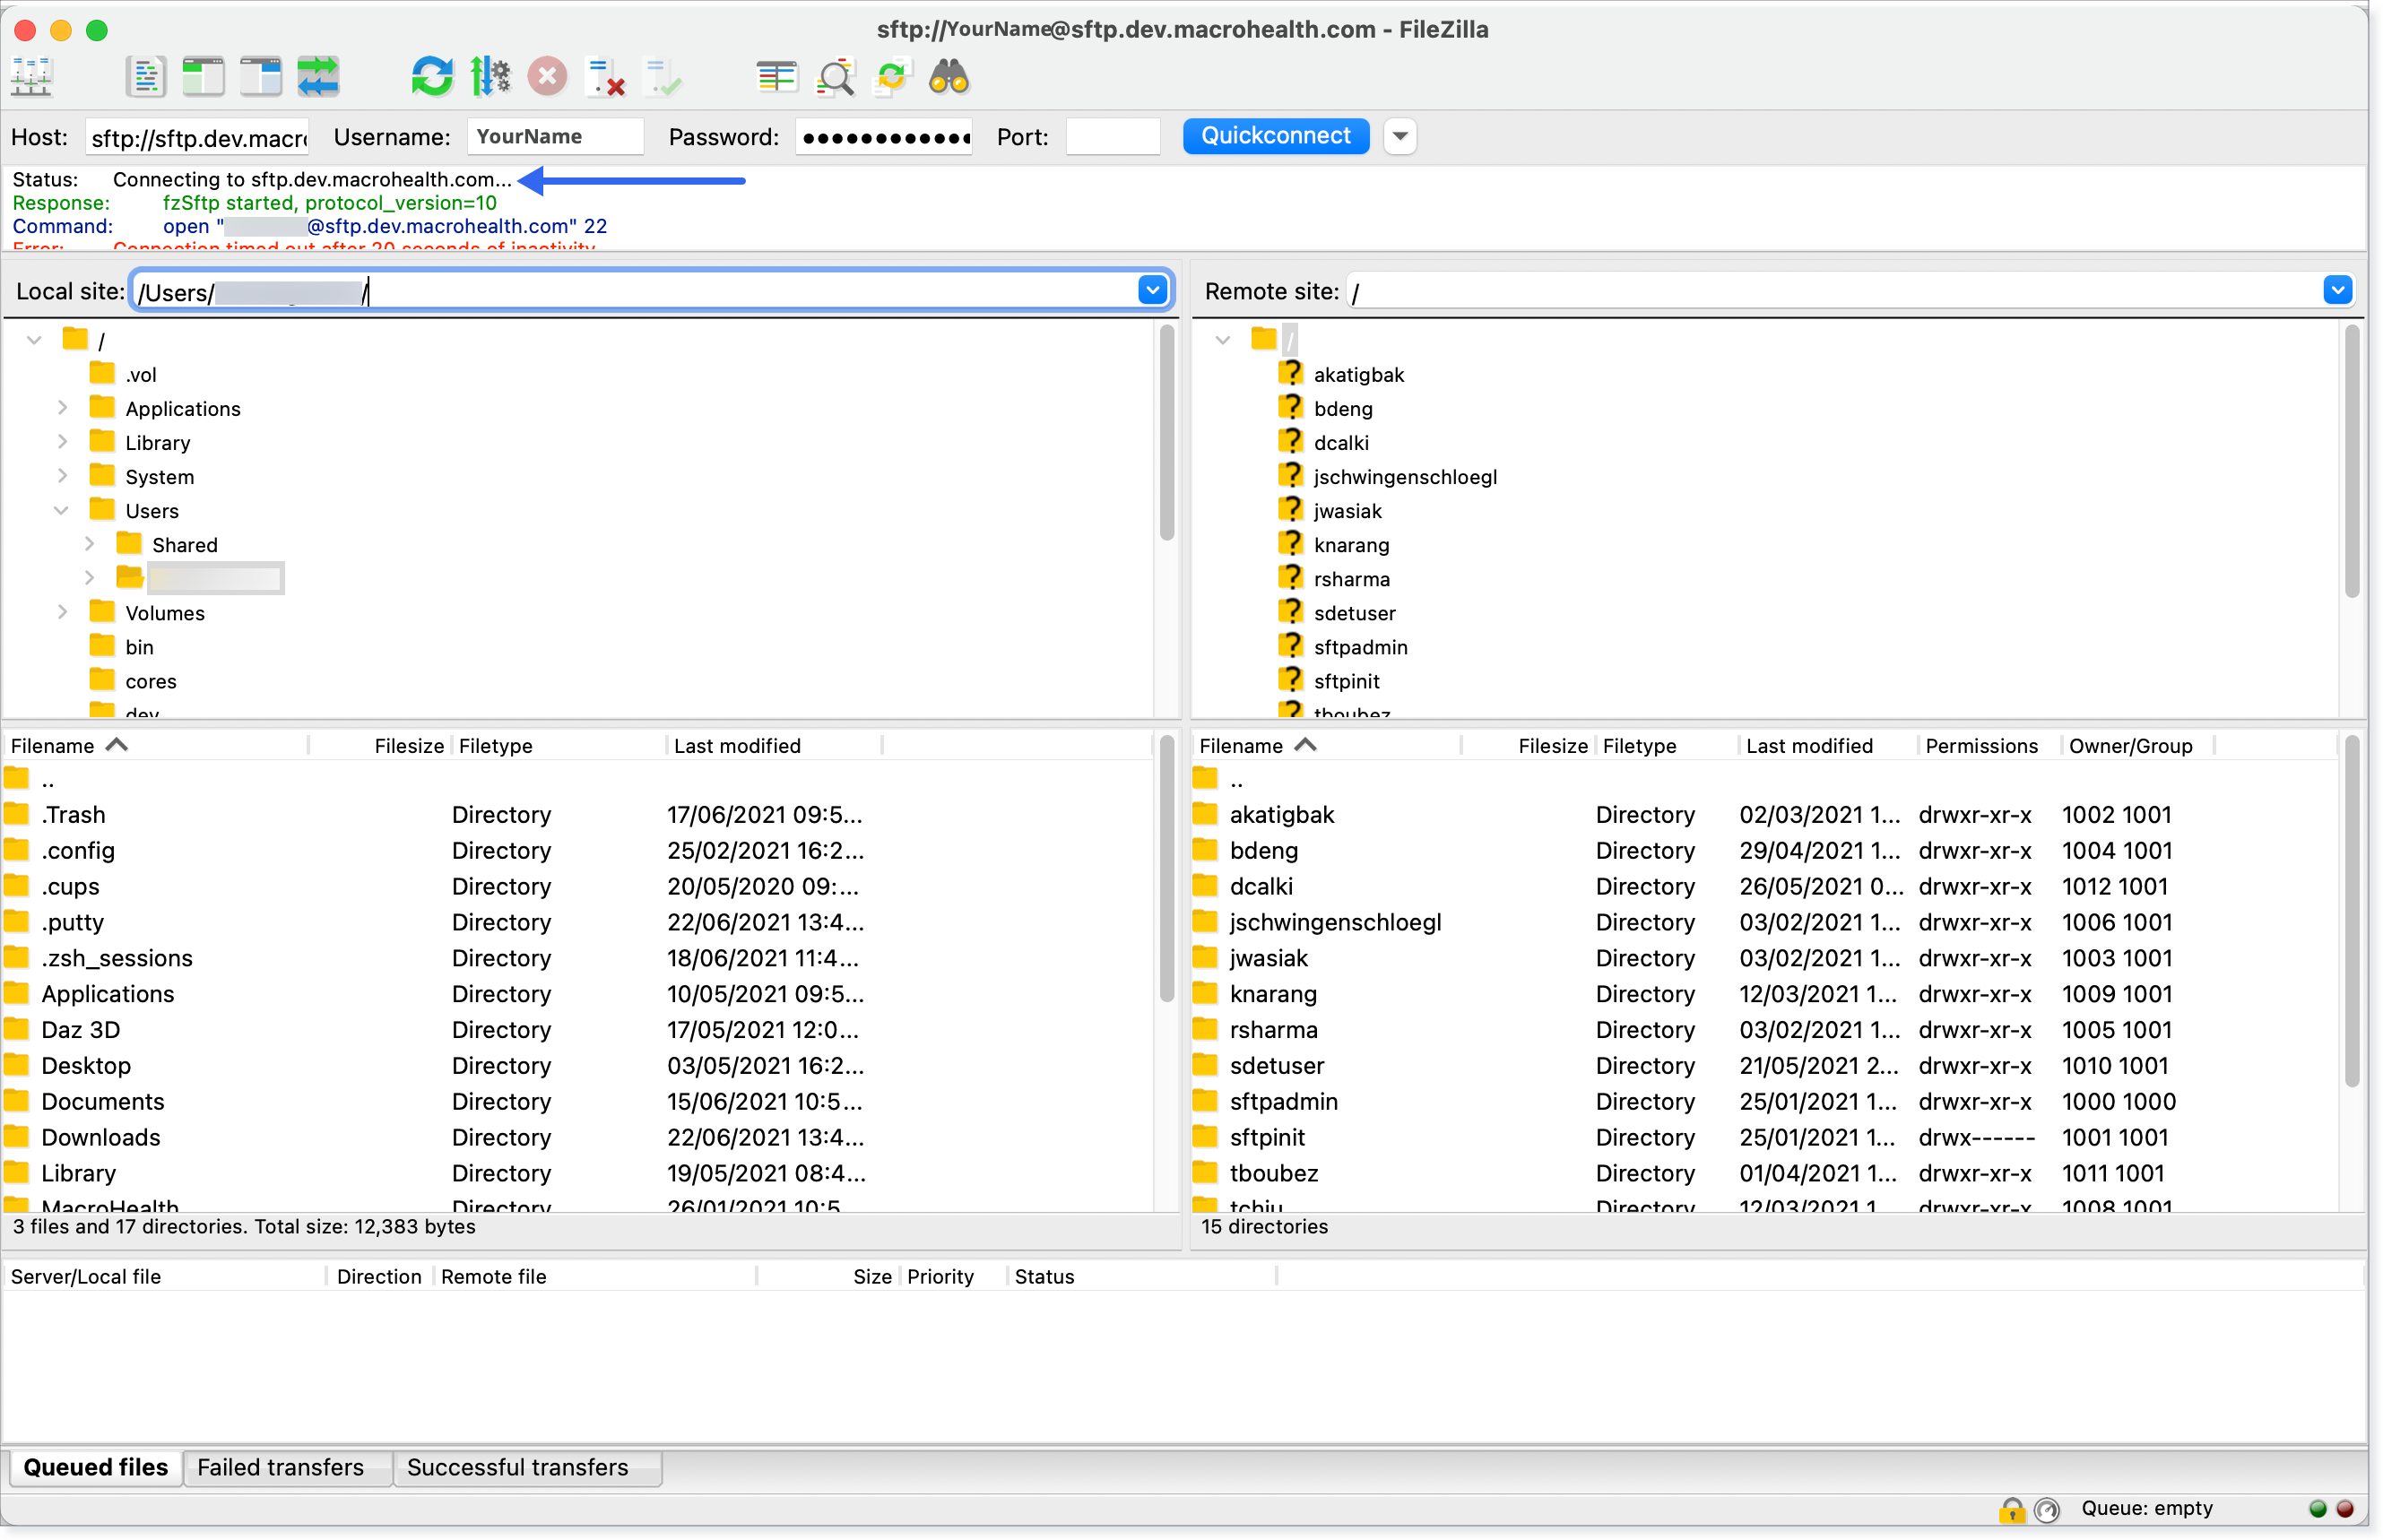Cancel the current operation

pos(547,77)
